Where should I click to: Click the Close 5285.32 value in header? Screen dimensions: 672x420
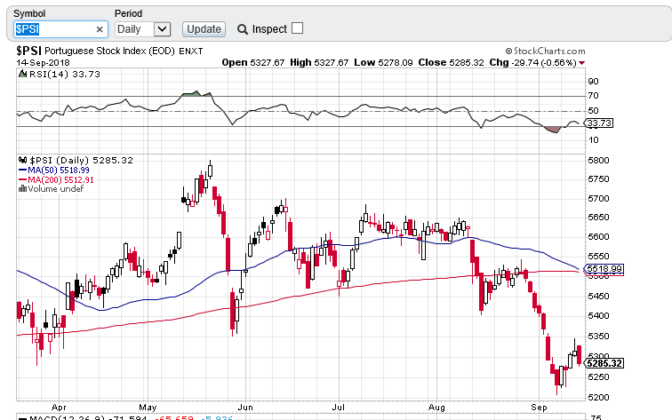pos(451,62)
